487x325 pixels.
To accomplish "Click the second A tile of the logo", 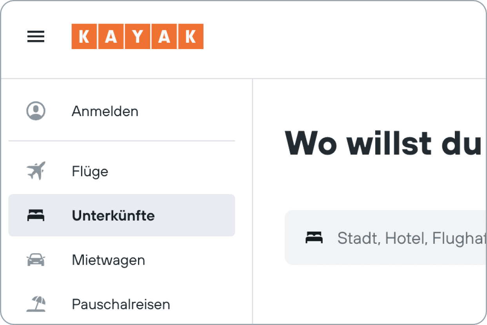I will [x=164, y=37].
